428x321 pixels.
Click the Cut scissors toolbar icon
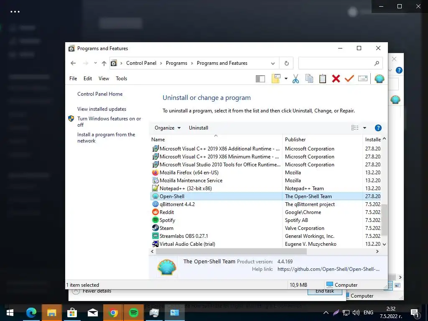point(296,79)
